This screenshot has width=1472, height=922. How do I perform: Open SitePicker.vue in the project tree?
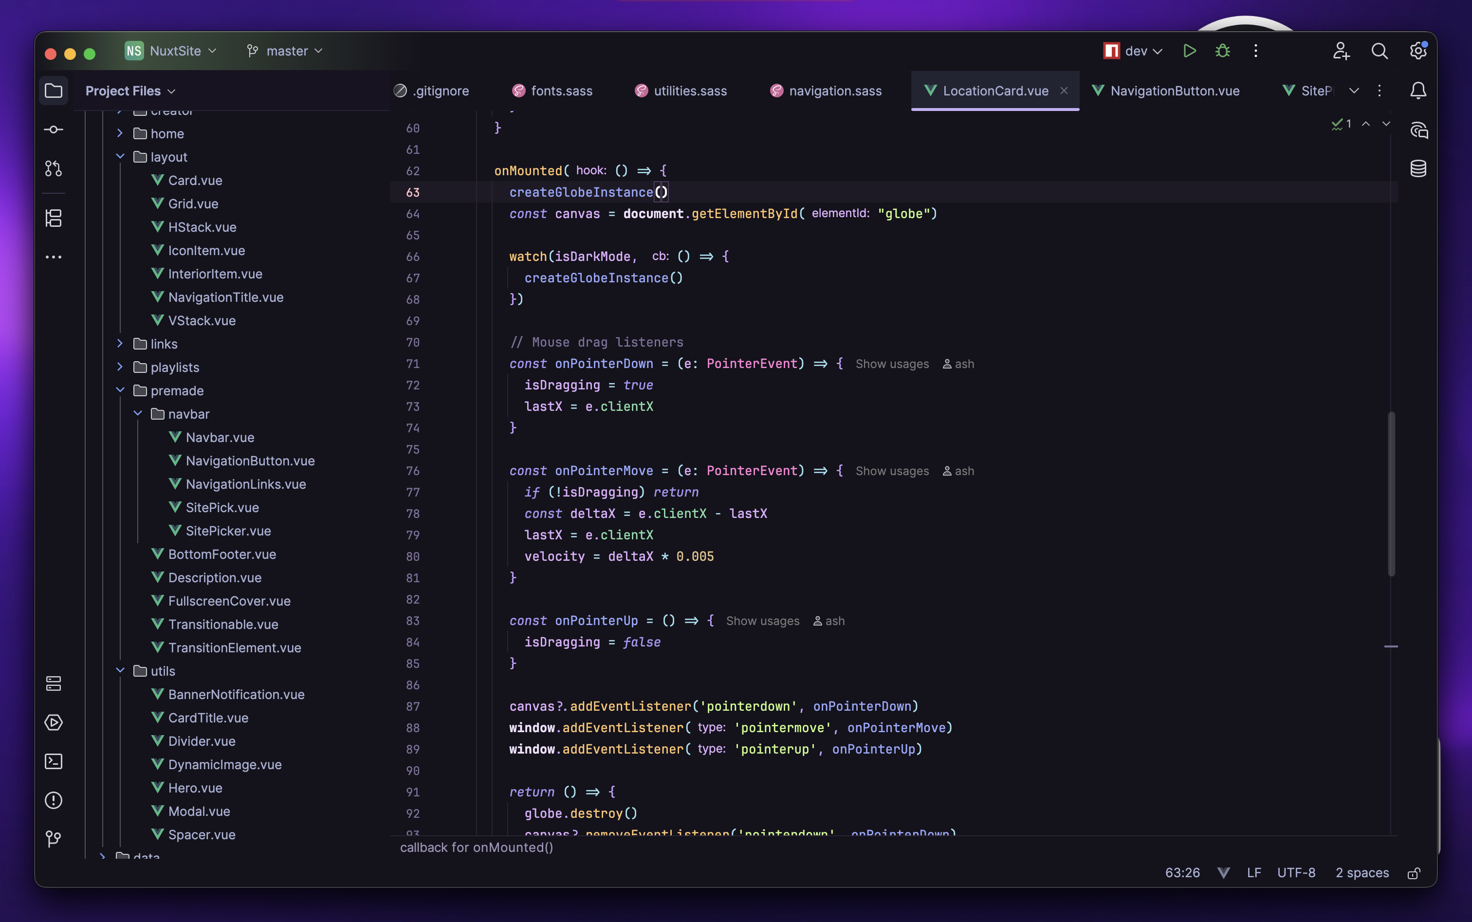coord(228,531)
